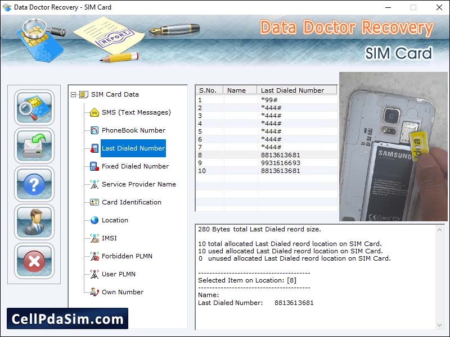
Task: Select row 5 in the dialed list
Action: coord(266,131)
